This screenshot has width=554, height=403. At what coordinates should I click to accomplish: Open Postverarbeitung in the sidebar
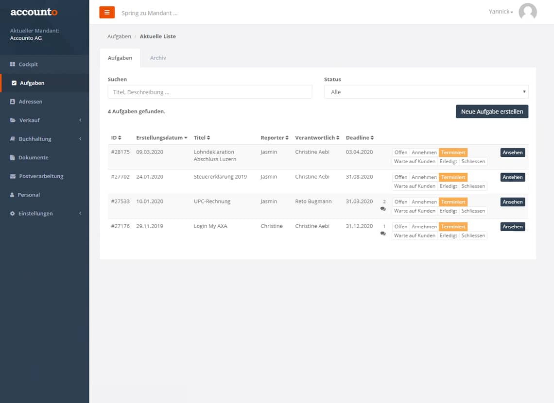point(45,176)
